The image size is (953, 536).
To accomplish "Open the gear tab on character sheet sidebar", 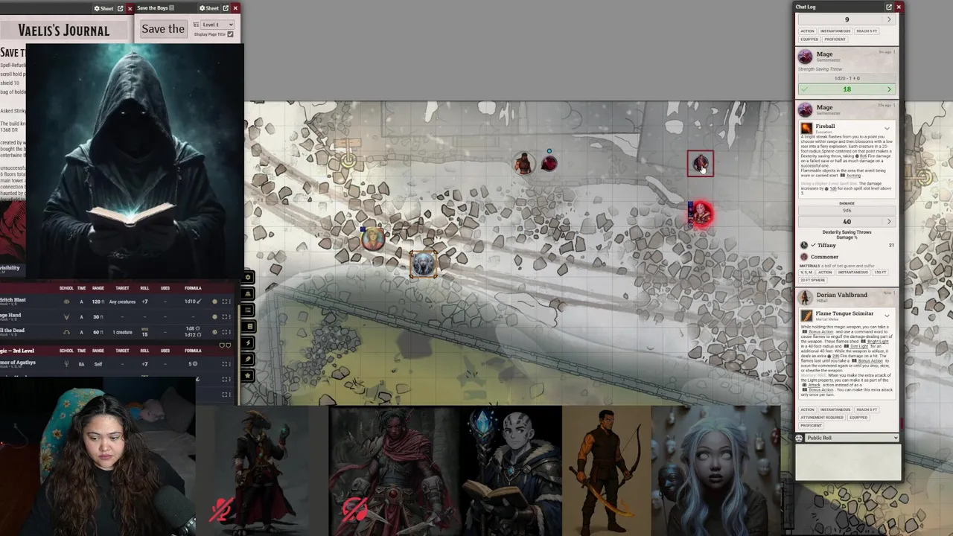I will point(248,277).
